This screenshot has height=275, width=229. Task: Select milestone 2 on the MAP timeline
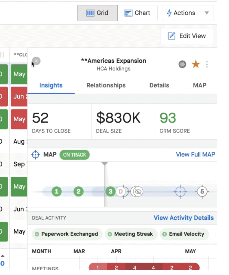click(78, 191)
